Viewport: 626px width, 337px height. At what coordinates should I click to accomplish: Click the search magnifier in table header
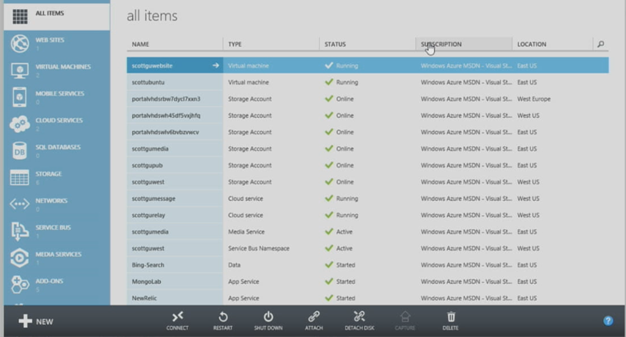coord(600,45)
